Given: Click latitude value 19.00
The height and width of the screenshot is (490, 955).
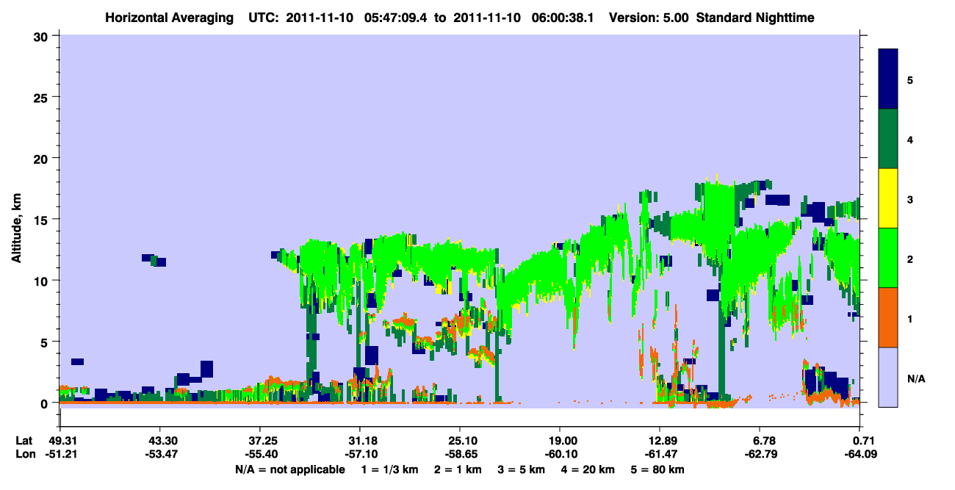Looking at the screenshot, I should (560, 441).
